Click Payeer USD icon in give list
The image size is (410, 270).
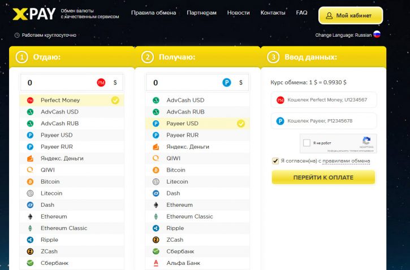click(30, 135)
